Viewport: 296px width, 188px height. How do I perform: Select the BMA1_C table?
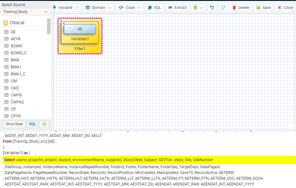pyautogui.click(x=18, y=74)
